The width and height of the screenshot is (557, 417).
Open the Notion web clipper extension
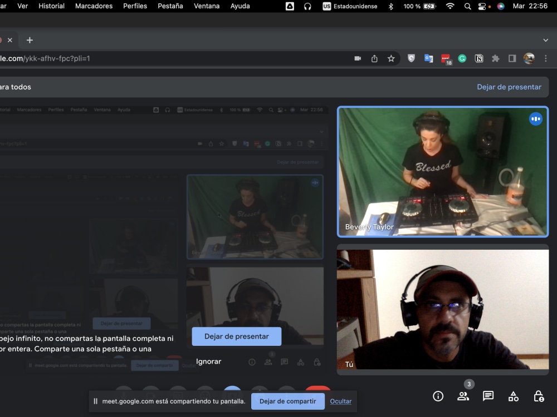[479, 58]
